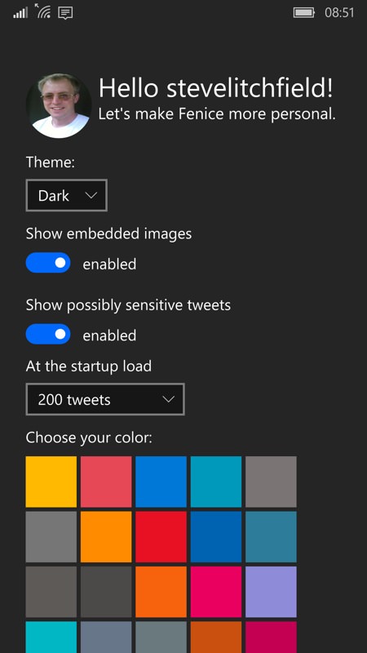Expand the 200 tweets startup load dropdown
367x653 pixels.
(105, 399)
